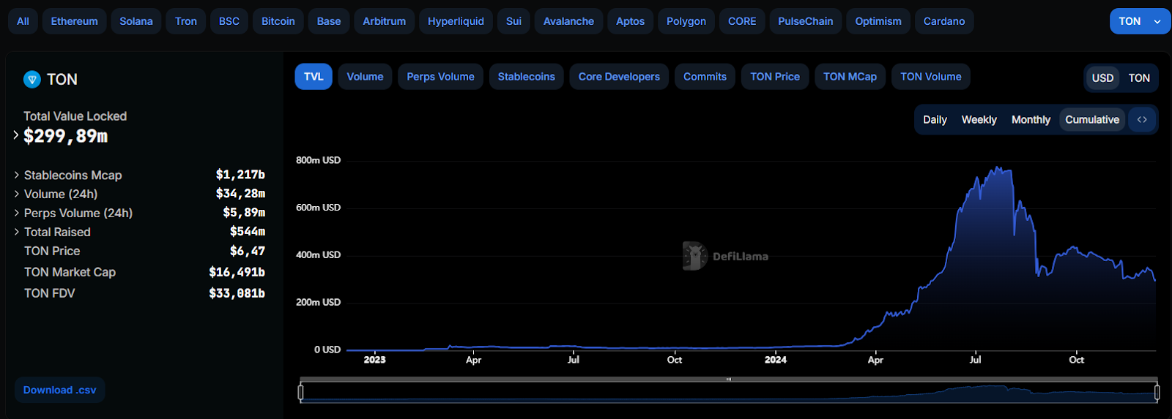Open the Avalanche chain page
Image resolution: width=1172 pixels, height=419 pixels.
tap(568, 21)
